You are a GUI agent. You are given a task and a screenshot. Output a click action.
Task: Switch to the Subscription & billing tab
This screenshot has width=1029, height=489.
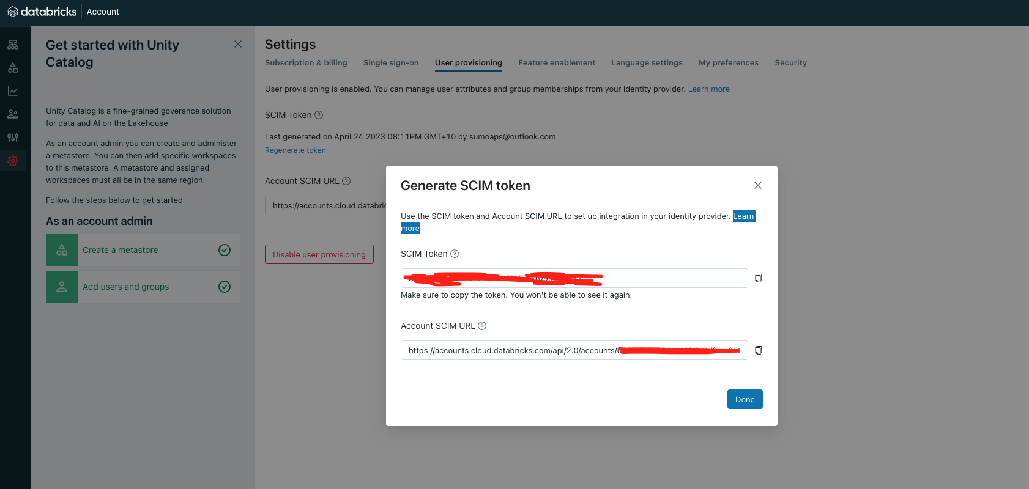point(306,63)
